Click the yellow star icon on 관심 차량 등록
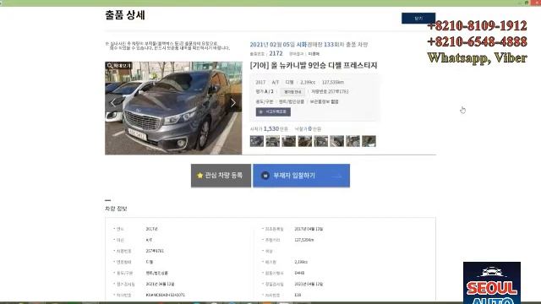This screenshot has height=304, width=541. tap(199, 176)
